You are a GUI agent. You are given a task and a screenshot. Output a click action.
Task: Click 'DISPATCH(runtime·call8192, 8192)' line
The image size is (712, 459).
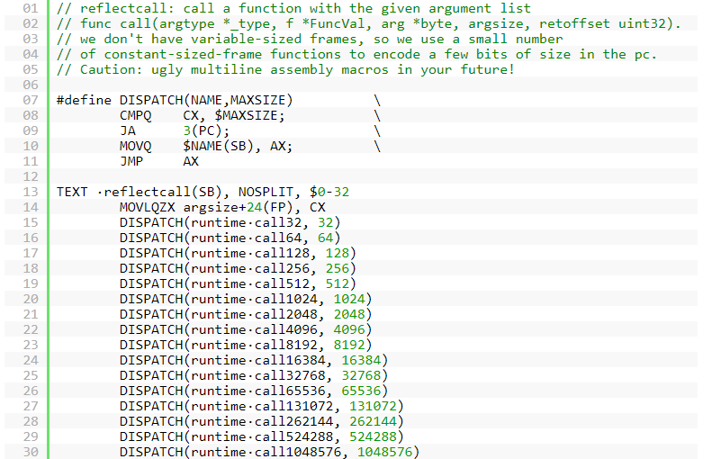click(246, 345)
